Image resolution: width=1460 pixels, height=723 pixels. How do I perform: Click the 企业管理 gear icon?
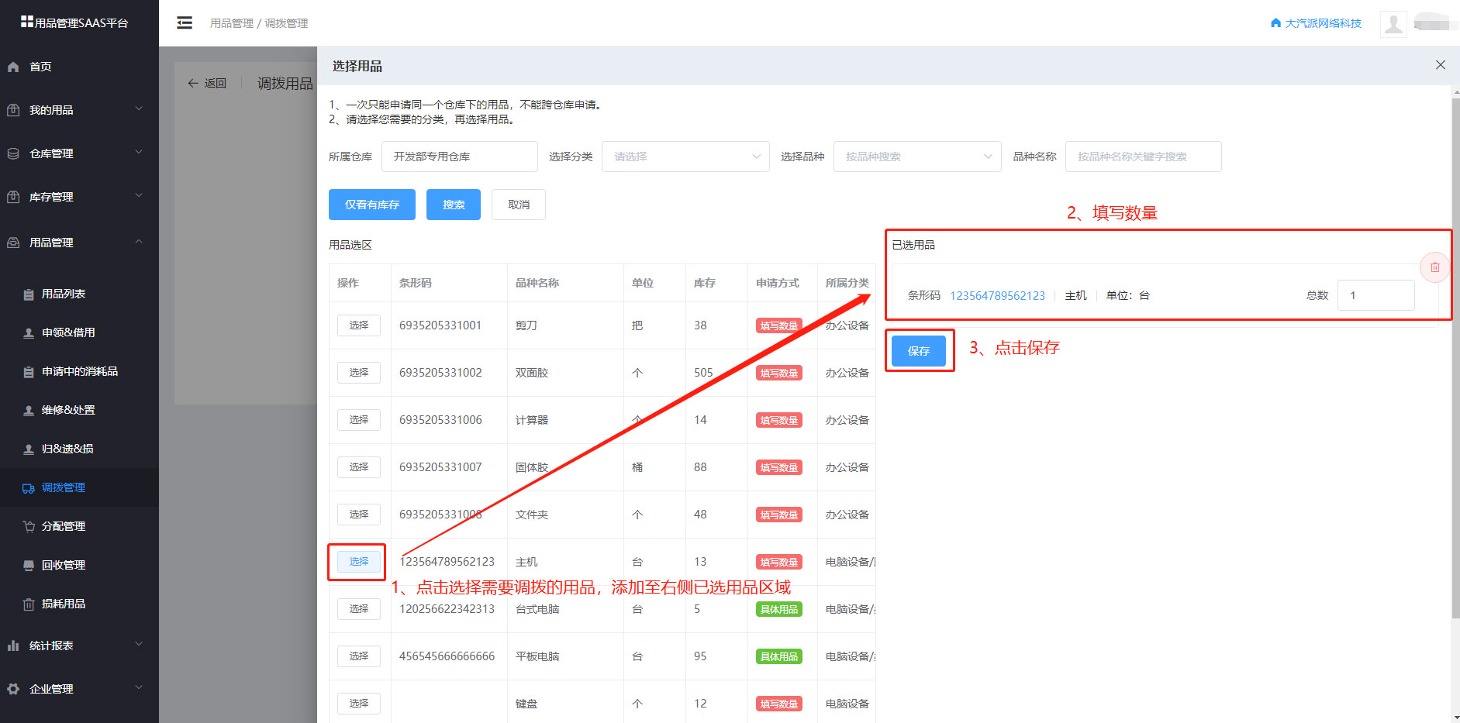[x=13, y=689]
